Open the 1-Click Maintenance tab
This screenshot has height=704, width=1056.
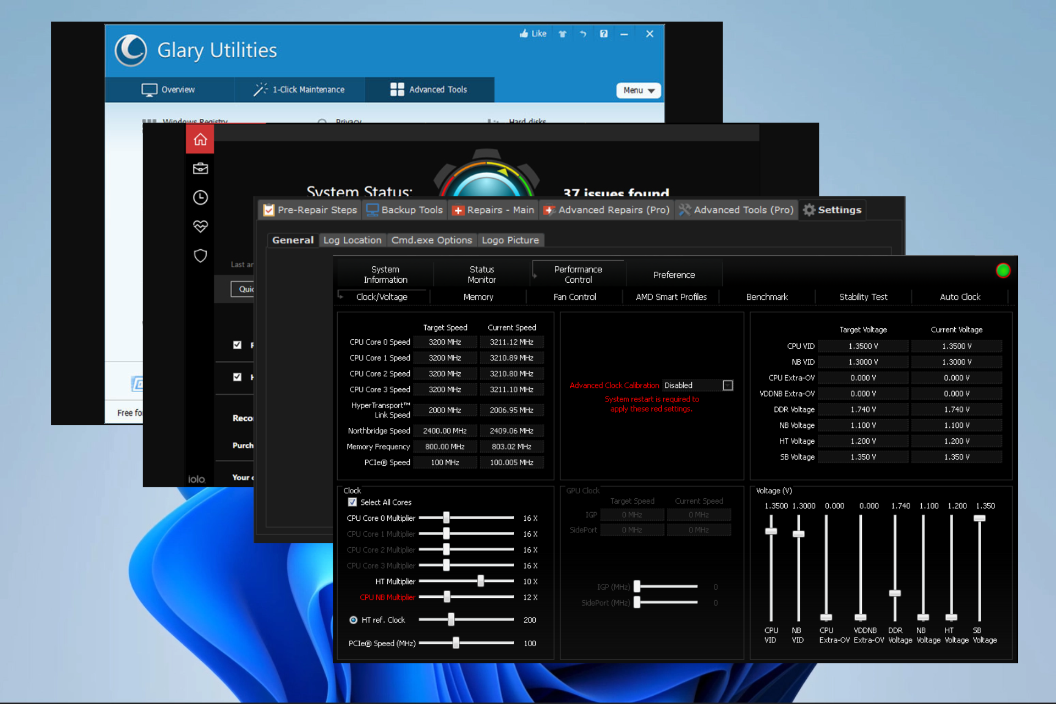[x=299, y=90]
